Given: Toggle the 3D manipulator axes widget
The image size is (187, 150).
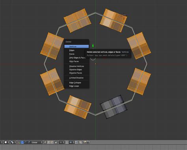Looking at the screenshot, I should [x=19, y=143].
